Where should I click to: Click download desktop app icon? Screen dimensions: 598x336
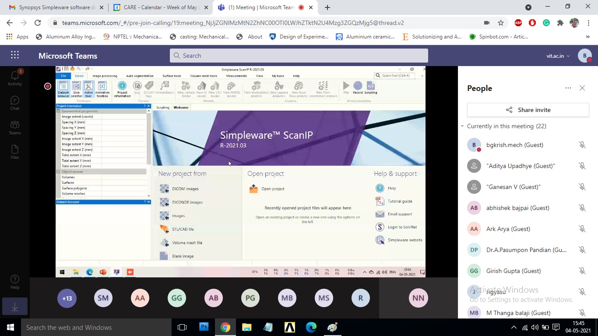(14, 307)
